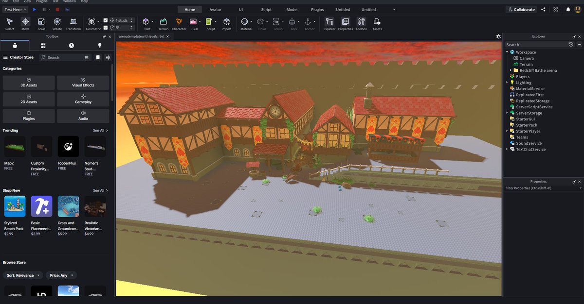Collapse the Workspace tree node

(507, 52)
